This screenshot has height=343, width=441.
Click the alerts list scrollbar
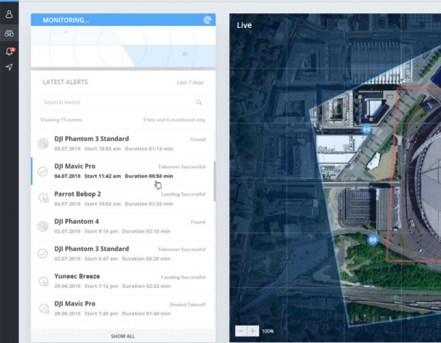coord(215,181)
